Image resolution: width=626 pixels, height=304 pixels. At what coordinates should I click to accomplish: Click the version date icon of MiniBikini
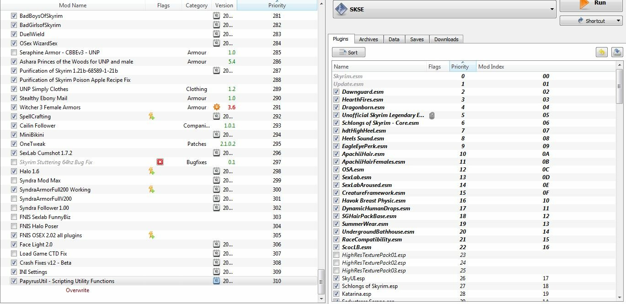point(216,134)
